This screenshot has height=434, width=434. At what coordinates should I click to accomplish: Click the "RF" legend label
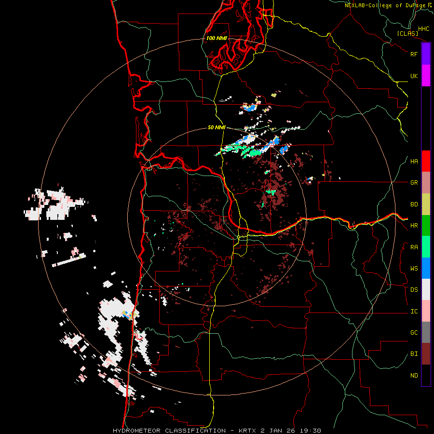[414, 54]
